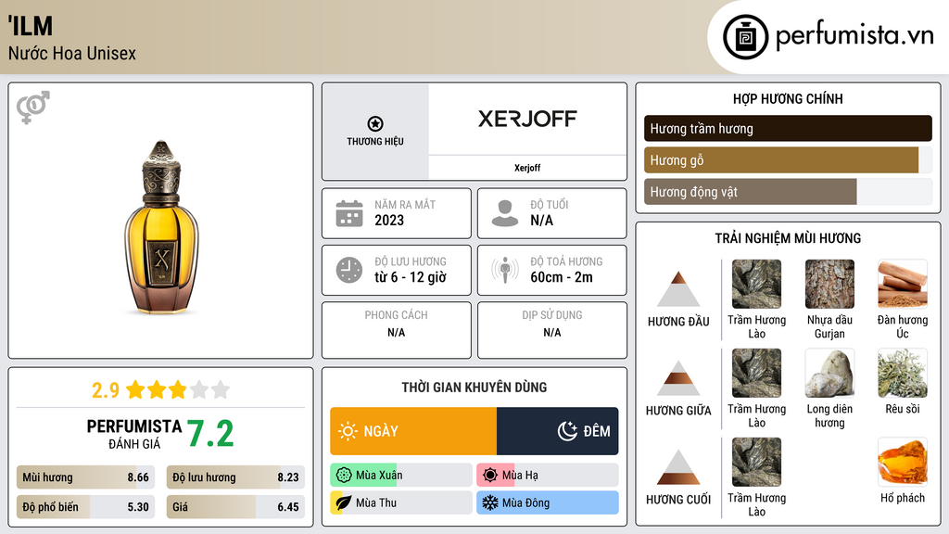949x534 pixels.
Task: Open the Hổ phách amber note thumbnail
Action: [902, 463]
